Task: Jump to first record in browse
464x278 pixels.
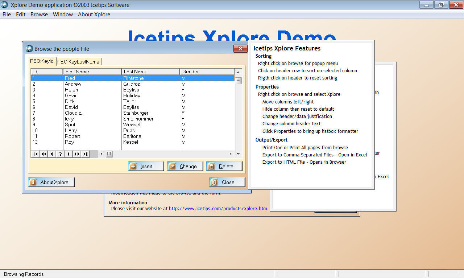Action: pyautogui.click(x=36, y=154)
